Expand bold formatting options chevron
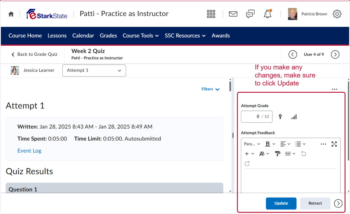This screenshot has width=350, height=214. pos(274,144)
